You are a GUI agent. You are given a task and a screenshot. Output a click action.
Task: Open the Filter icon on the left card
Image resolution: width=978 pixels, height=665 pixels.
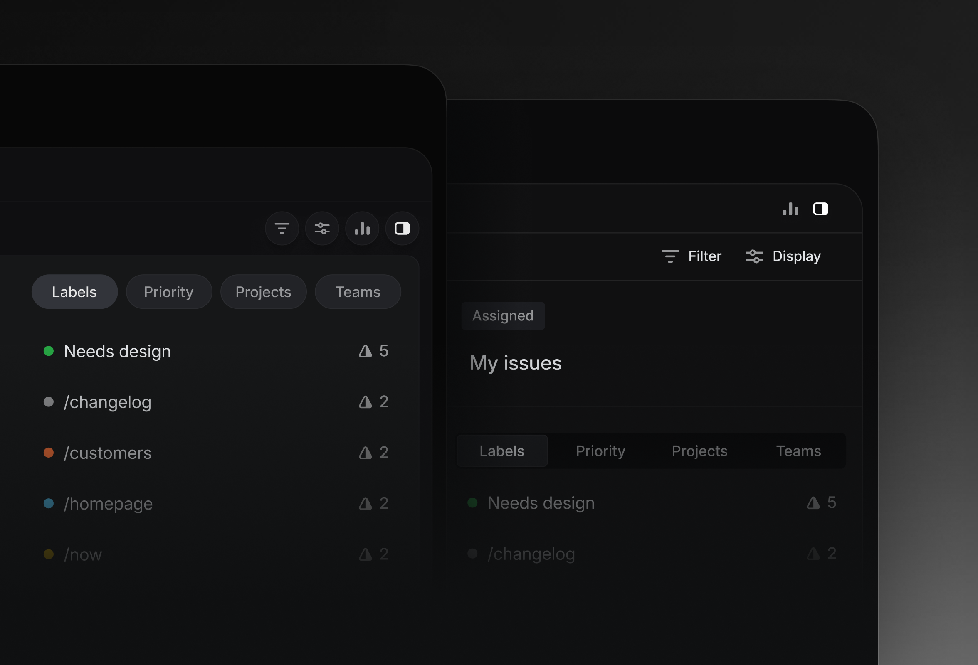(x=282, y=229)
